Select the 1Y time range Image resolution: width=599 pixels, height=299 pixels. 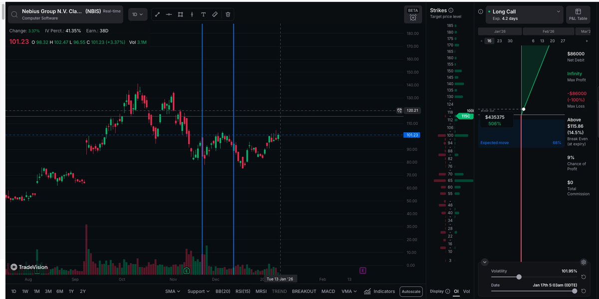[x=71, y=291]
